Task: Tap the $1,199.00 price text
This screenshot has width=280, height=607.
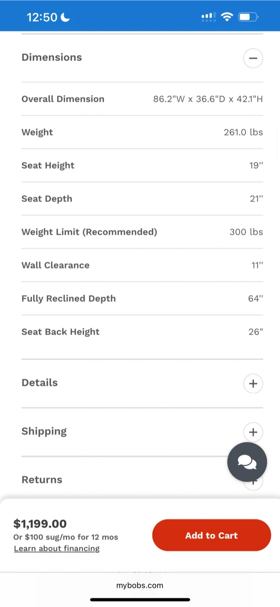Action: (40, 524)
